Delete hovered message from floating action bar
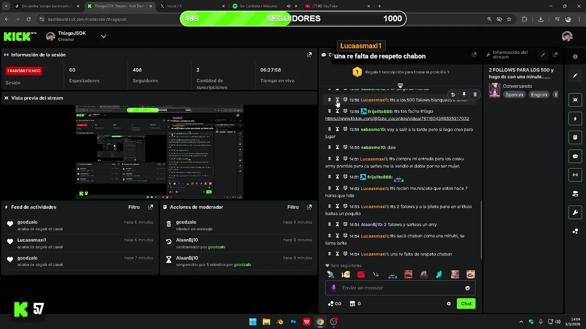 pos(475,95)
